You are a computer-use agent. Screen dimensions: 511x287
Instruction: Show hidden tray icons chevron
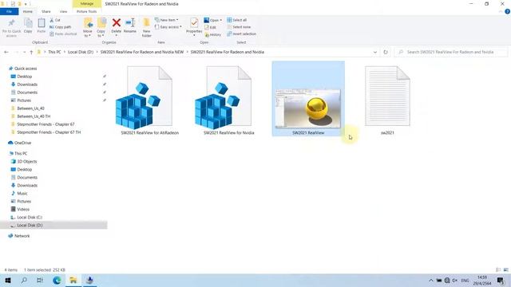[x=431, y=280]
